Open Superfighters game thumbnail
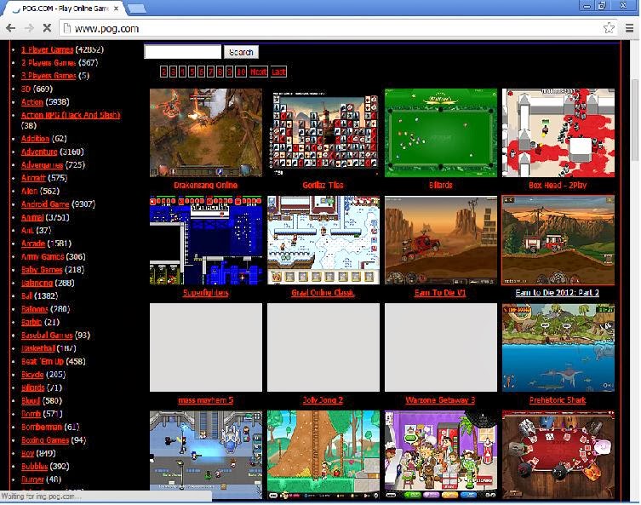This screenshot has width=641, height=505. pos(206,240)
